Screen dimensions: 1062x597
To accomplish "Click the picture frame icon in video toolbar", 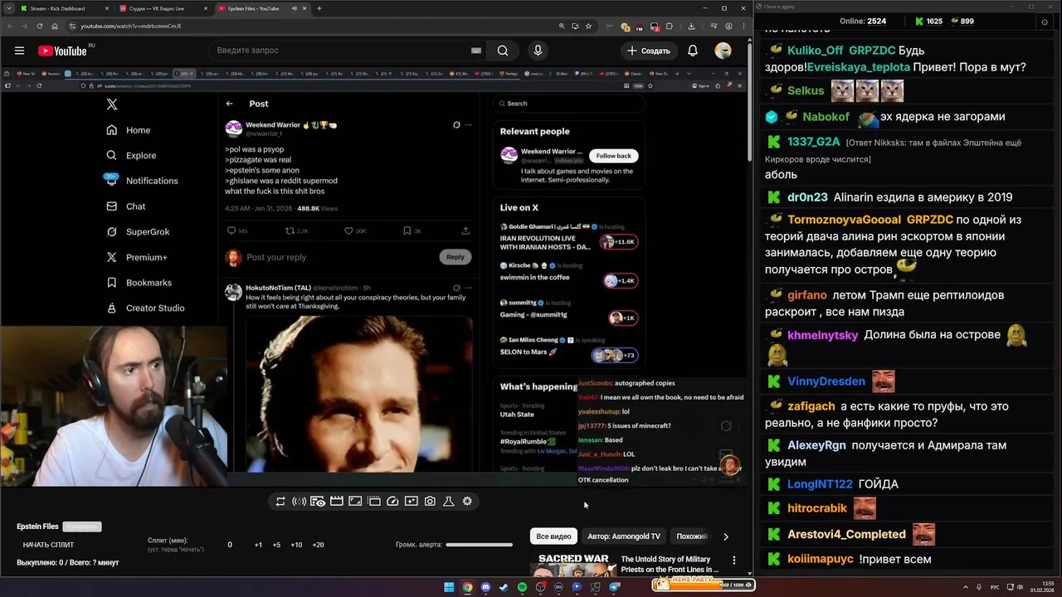I will click(355, 502).
